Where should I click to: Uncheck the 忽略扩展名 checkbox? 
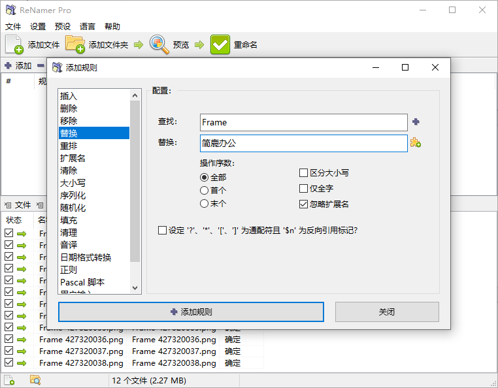click(x=303, y=204)
